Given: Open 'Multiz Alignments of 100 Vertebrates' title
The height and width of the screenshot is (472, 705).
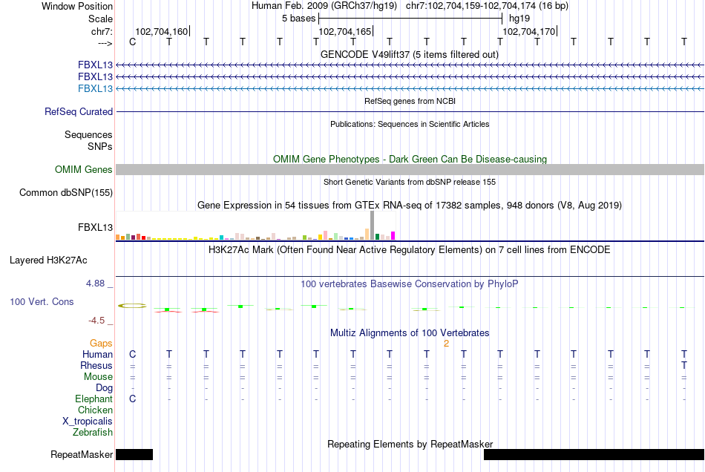Looking at the screenshot, I should pos(410,333).
